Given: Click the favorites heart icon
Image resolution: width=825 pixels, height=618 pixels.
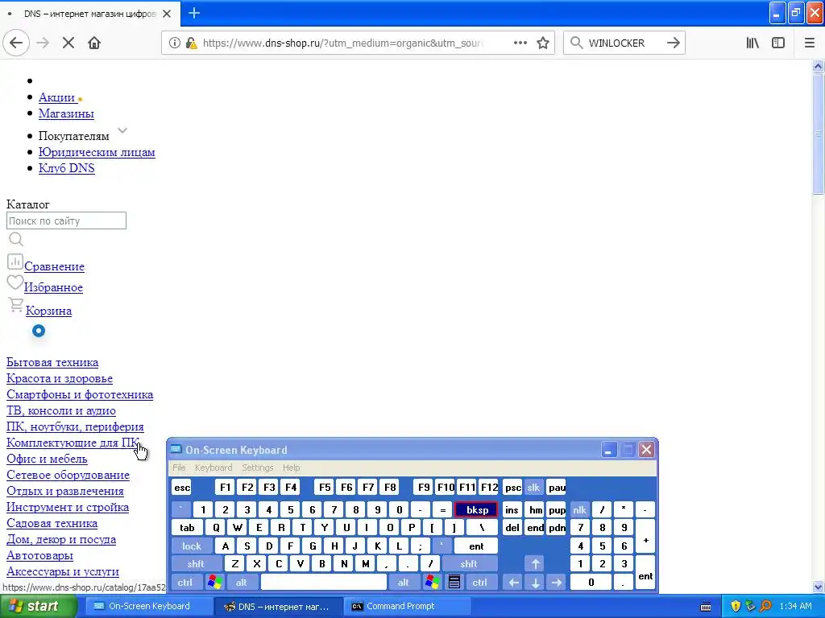Looking at the screenshot, I should tap(15, 282).
